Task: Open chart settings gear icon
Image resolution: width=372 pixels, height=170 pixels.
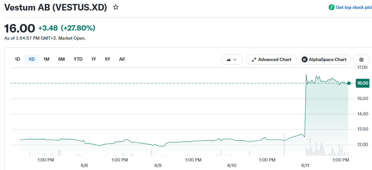Action: pyautogui.click(x=361, y=59)
